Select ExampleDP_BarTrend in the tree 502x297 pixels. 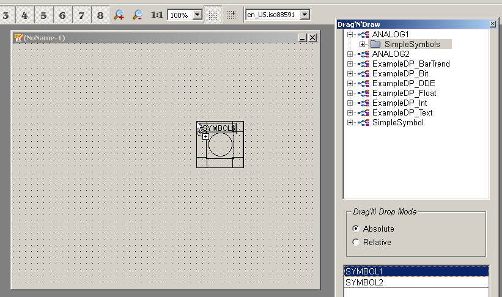pos(410,64)
